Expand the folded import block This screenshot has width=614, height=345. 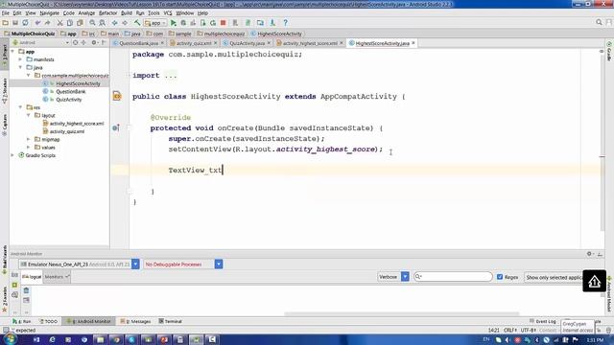point(171,76)
